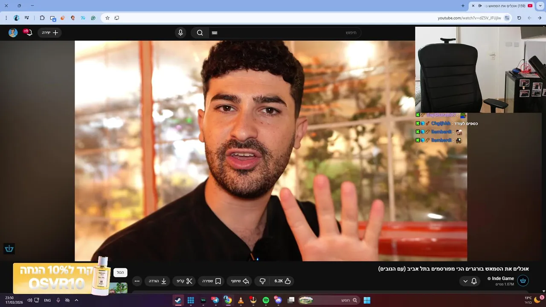Click the יצירה create button
Viewport: 546px width, 307px height.
[x=50, y=33]
